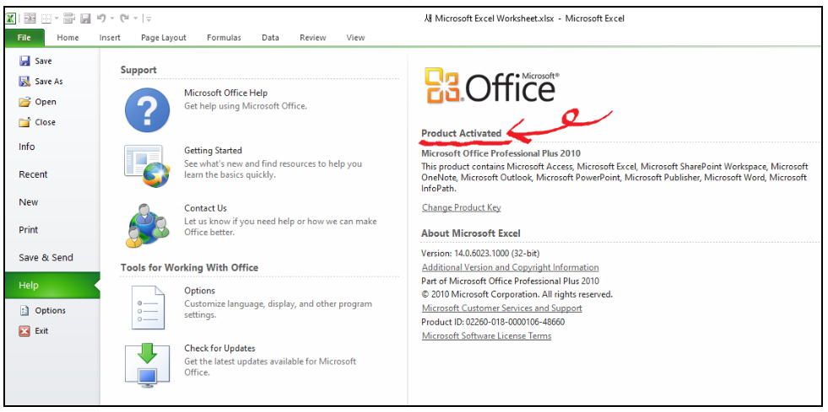The width and height of the screenshot is (828, 412).
Task: Click the Getting Started globe icon
Action: pos(148,167)
